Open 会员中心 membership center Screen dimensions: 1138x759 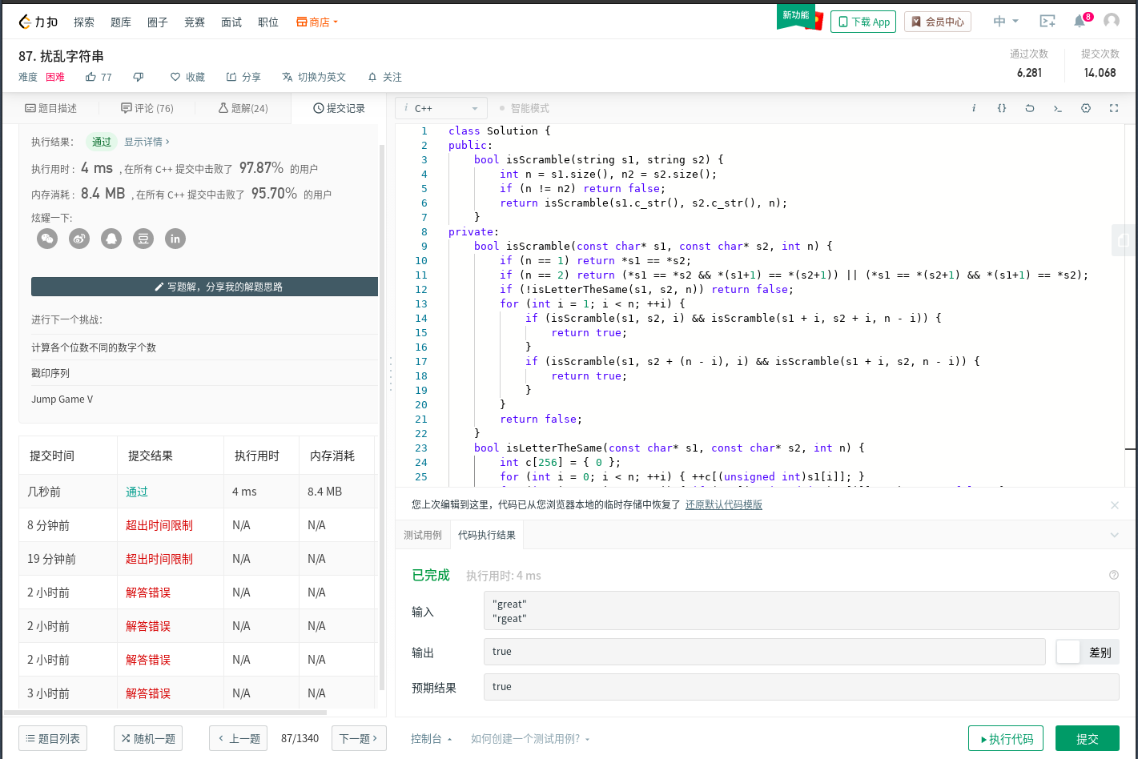pyautogui.click(x=938, y=22)
